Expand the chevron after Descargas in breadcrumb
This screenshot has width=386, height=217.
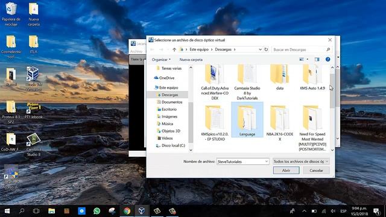(x=235, y=49)
